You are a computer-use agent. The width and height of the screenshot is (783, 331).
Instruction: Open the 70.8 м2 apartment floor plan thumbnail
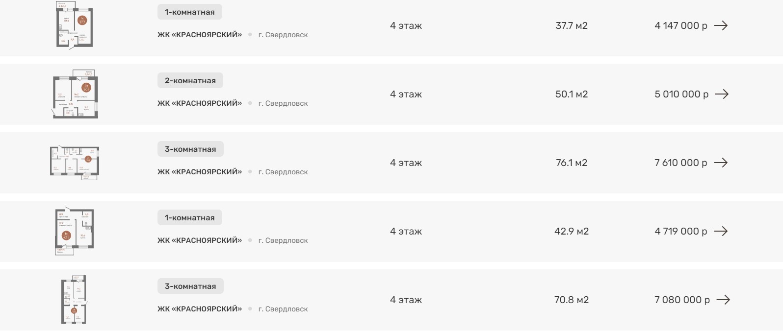[x=74, y=300]
